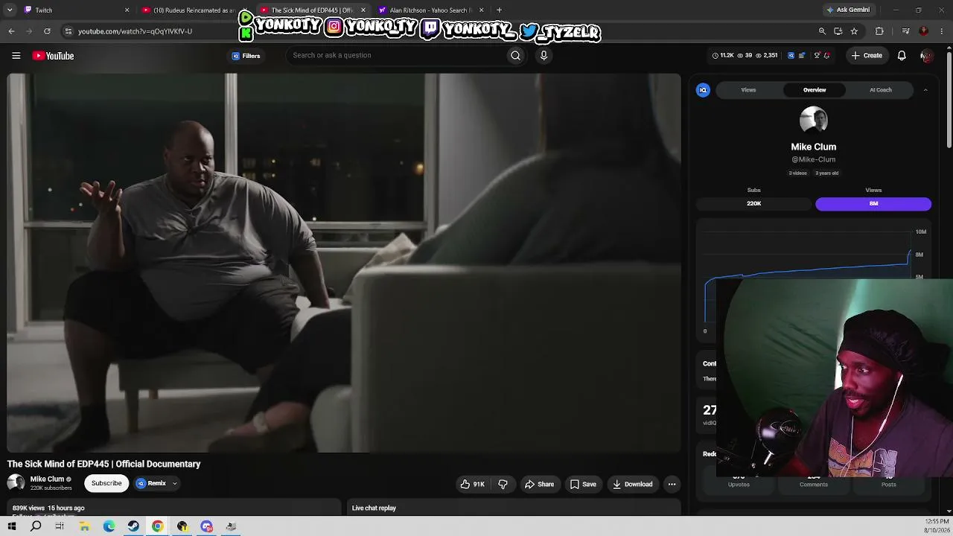Collapse the vidIQ panel with the chevron

[x=925, y=90]
